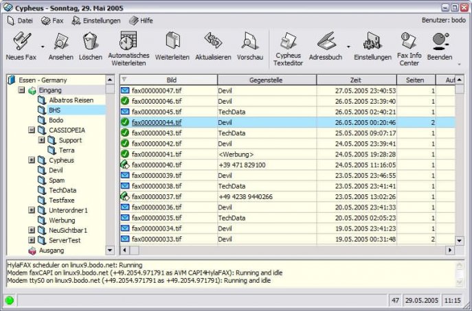The width and height of the screenshot is (472, 311).
Task: Expand the NeuSichtbar1 folder
Action: click(32, 231)
